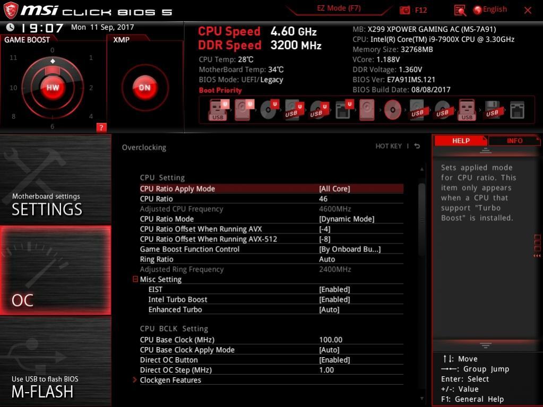Screen dimensions: 543x407
Task: Select the legacy CD/DVD disc boot icon
Action: (x=392, y=110)
